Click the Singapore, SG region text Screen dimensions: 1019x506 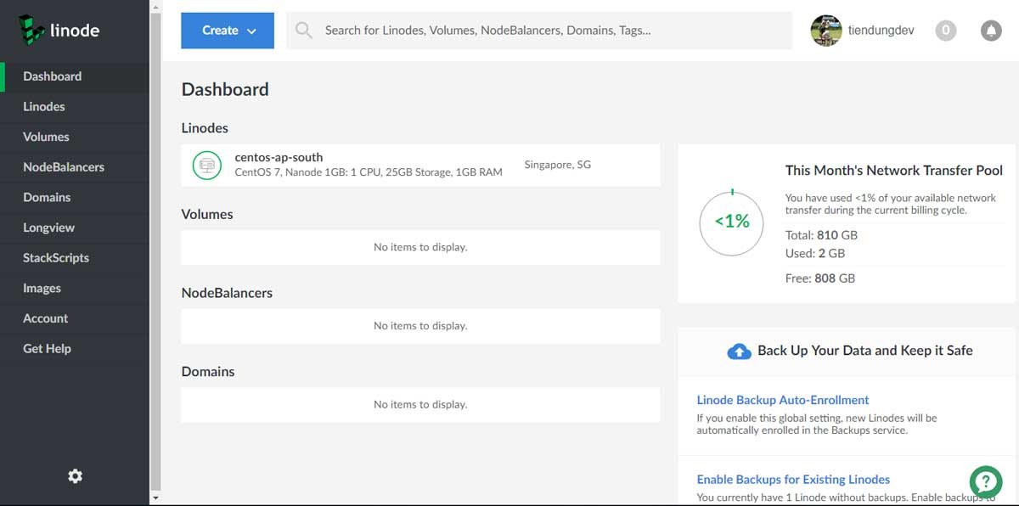point(558,165)
